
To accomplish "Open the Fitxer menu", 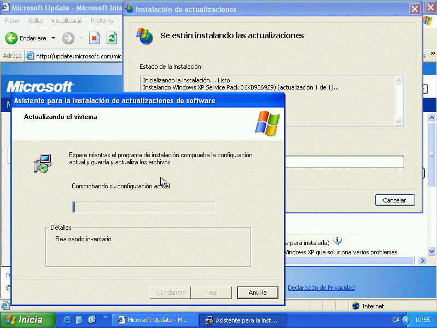I will [13, 21].
